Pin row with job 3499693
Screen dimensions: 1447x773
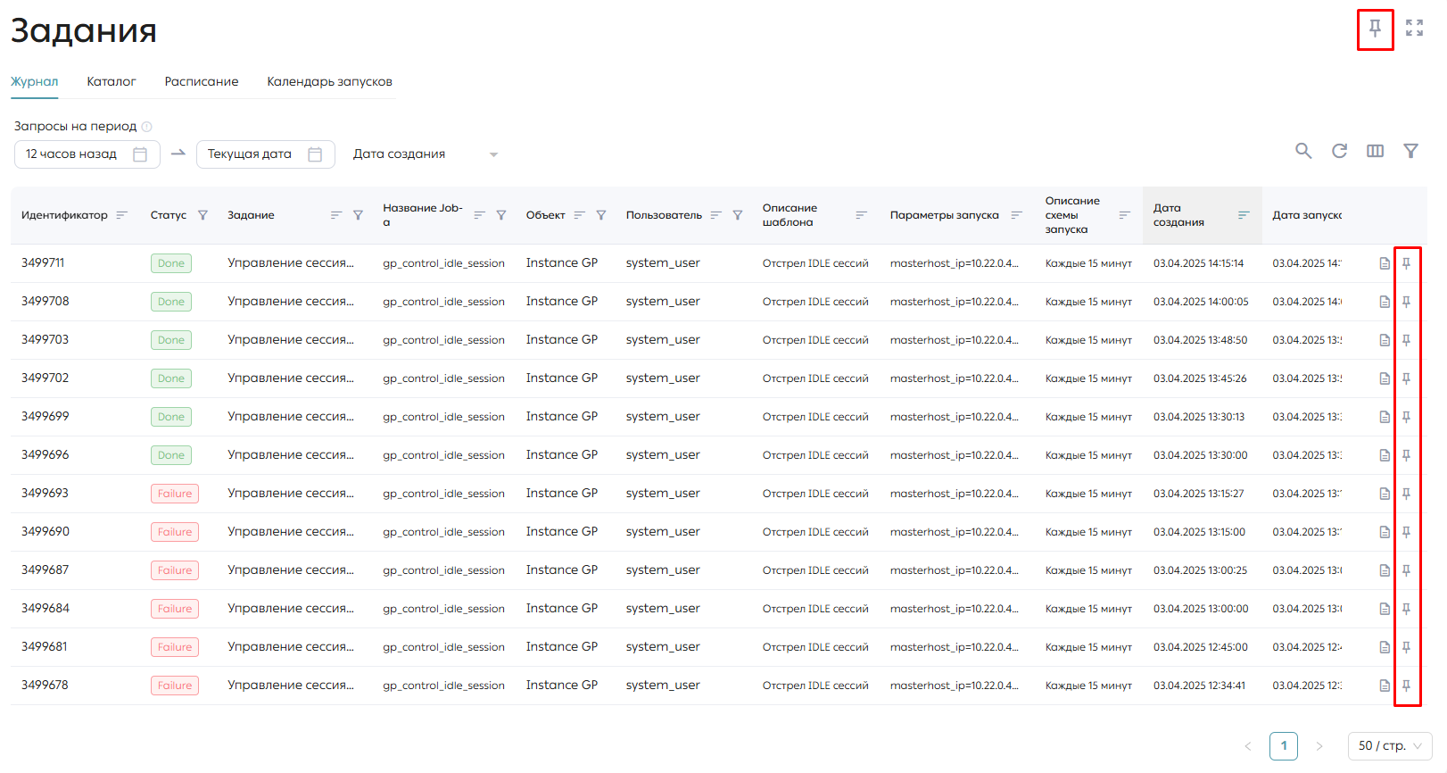(1406, 494)
